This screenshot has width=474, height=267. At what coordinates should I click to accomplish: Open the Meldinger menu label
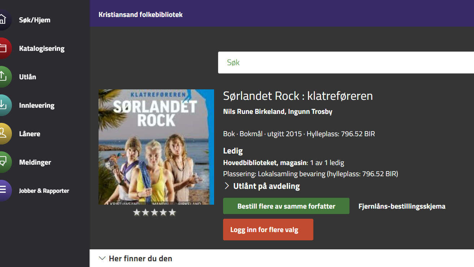[35, 163]
